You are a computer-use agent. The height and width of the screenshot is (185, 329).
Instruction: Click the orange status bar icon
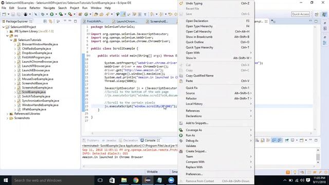[288, 172]
